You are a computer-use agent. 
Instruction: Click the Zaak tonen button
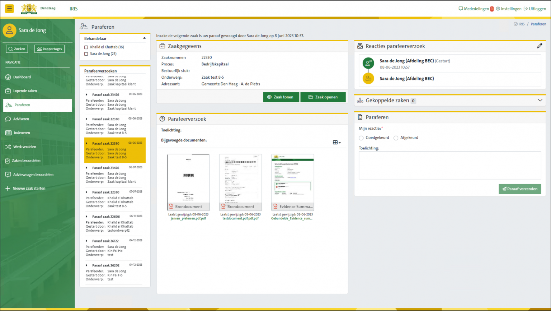(x=281, y=97)
